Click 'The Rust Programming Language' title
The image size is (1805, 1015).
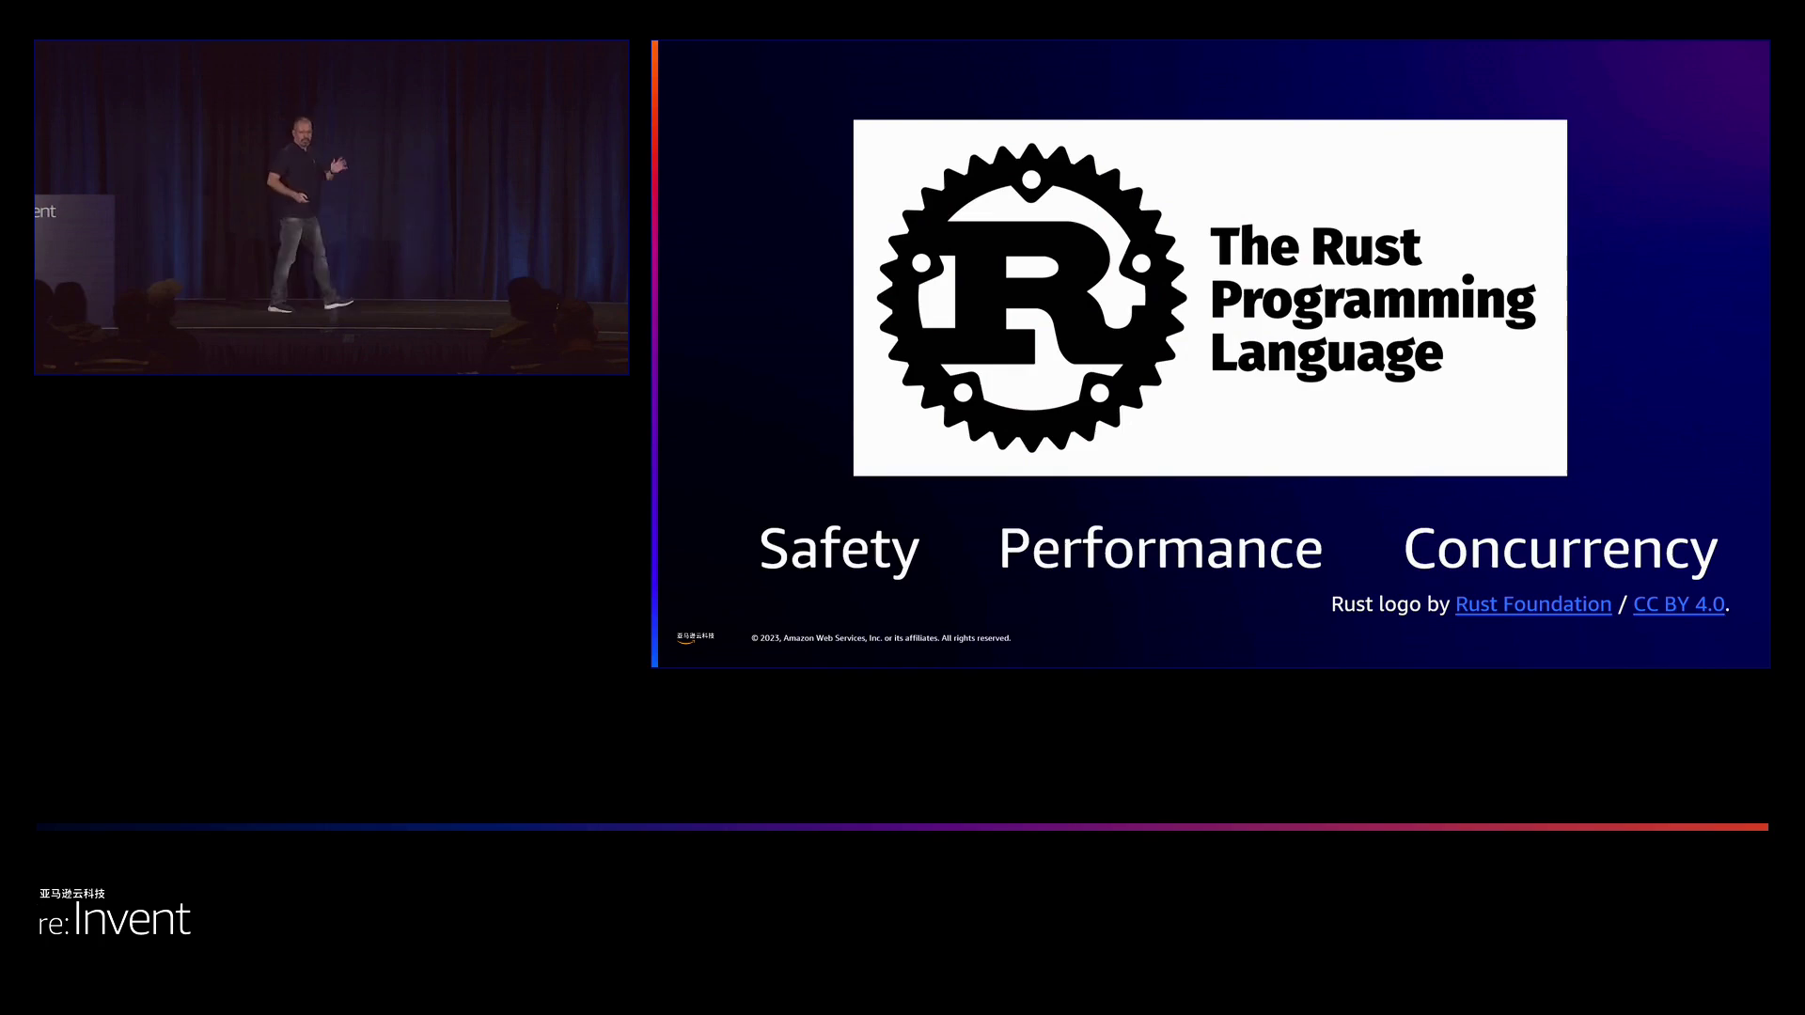[1373, 301]
